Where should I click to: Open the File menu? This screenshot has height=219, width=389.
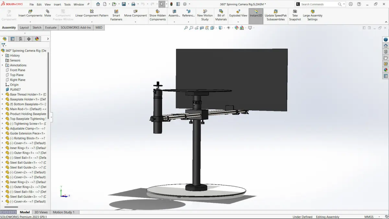[x=31, y=5]
